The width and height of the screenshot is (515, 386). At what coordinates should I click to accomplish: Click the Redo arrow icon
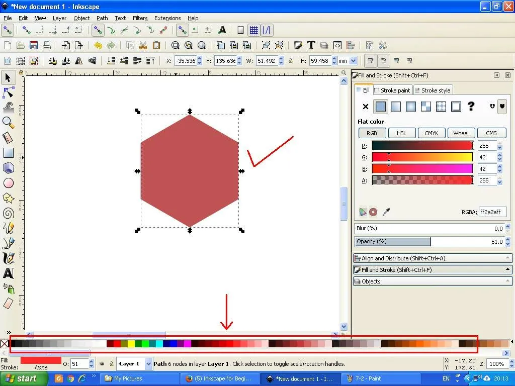[x=111, y=45]
